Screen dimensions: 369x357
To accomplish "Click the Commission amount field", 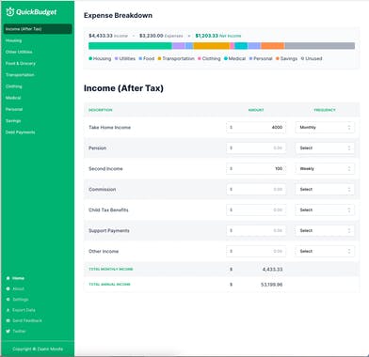I will [256, 190].
